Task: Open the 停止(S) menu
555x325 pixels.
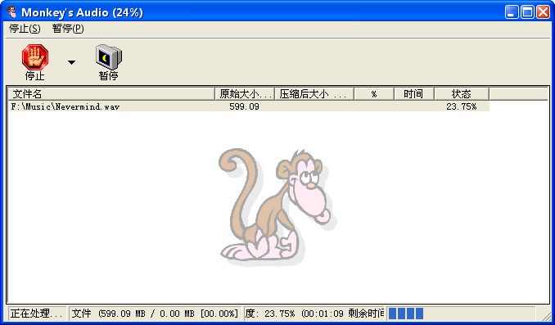Action: [x=25, y=29]
